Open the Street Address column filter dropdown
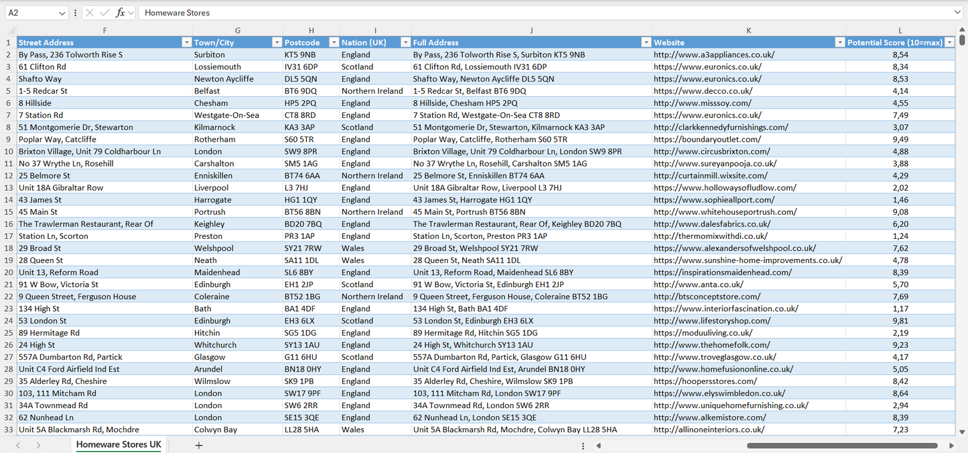 click(187, 41)
